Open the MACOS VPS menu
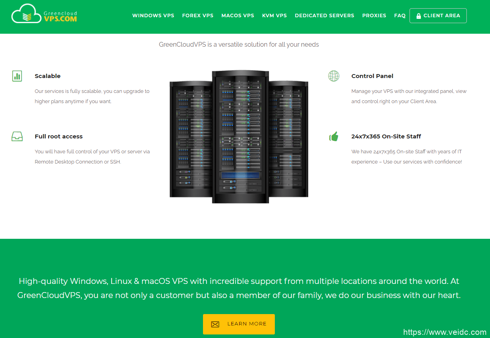Image resolution: width=490 pixels, height=338 pixels. click(x=238, y=16)
